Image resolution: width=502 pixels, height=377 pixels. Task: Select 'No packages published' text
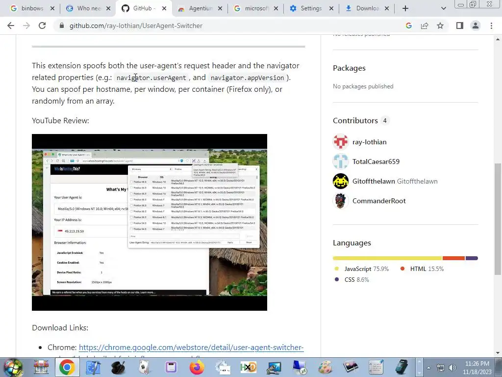pos(363,86)
